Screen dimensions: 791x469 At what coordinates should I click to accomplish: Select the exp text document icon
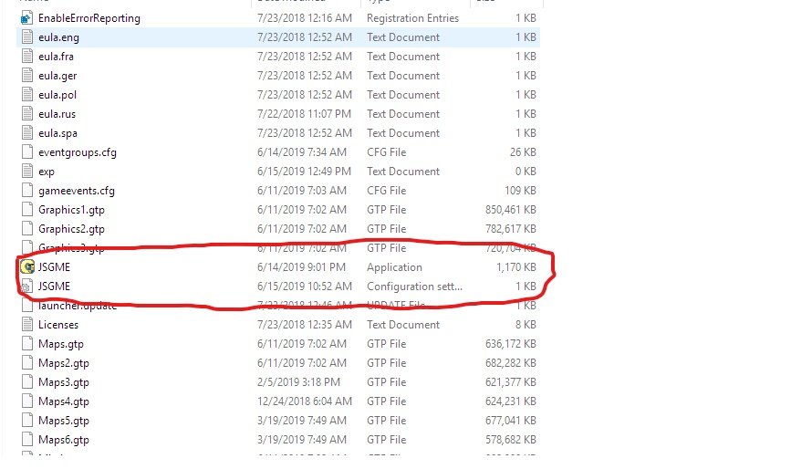point(26,172)
